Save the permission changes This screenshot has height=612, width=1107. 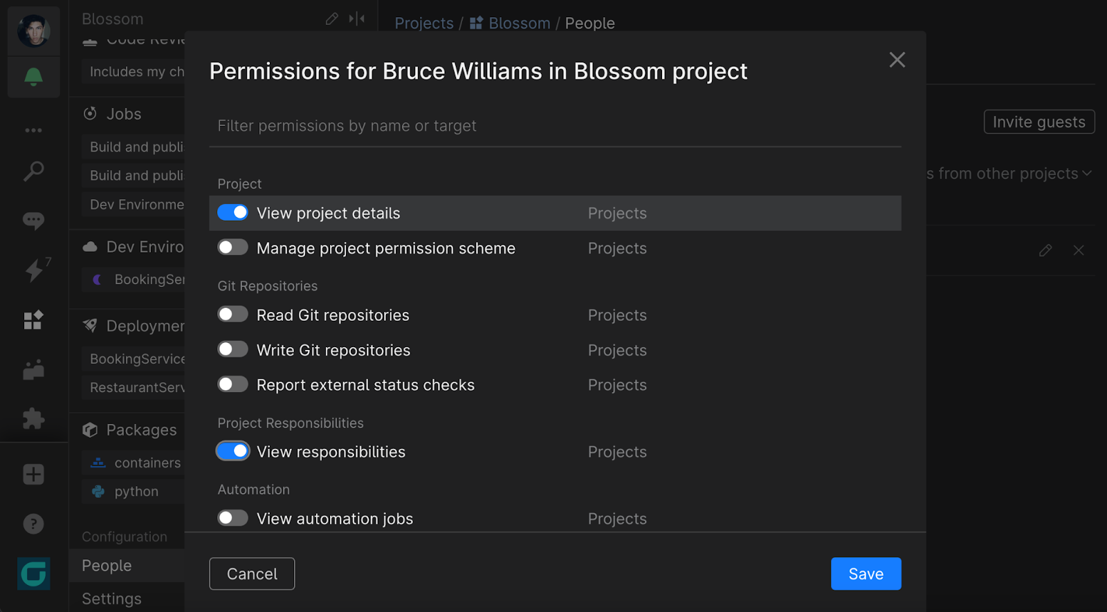point(866,574)
